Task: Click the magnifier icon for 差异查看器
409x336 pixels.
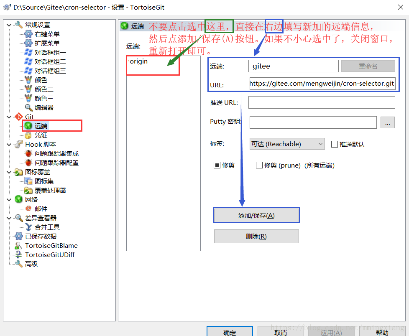Action: click(19, 218)
